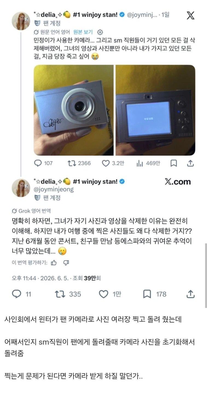The height and width of the screenshot is (394, 207).
Task: Rate translation with thumbs down
Action: point(66,263)
